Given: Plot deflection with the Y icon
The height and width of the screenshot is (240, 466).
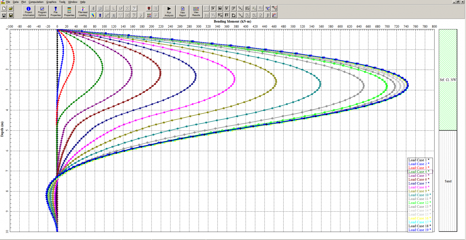Looking at the screenshot, I should [213, 8].
